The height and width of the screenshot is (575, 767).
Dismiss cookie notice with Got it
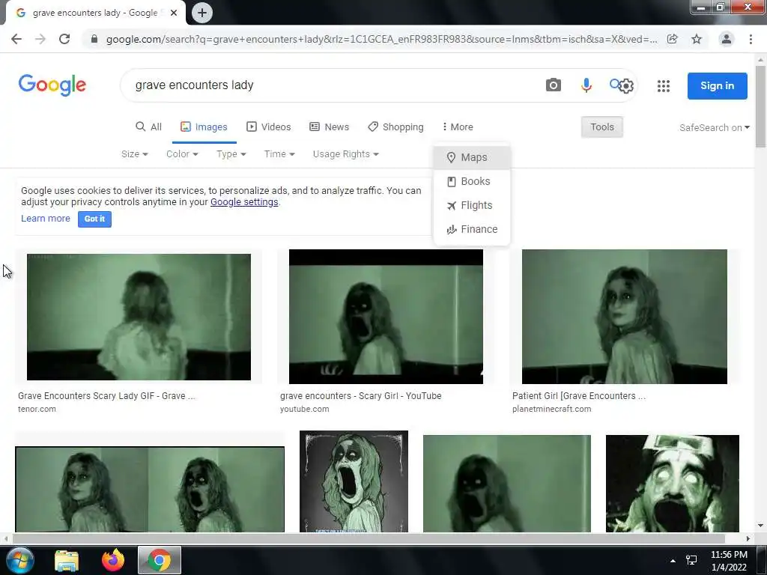(x=94, y=219)
